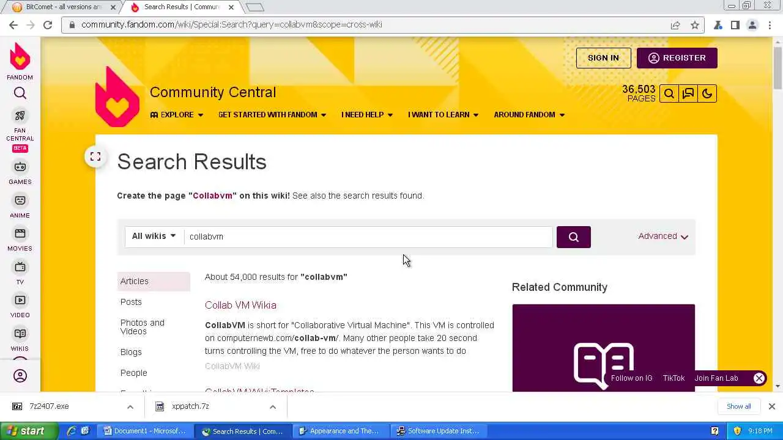Open options for xppatch.7z download
Image resolution: width=783 pixels, height=440 pixels.
pos(273,406)
